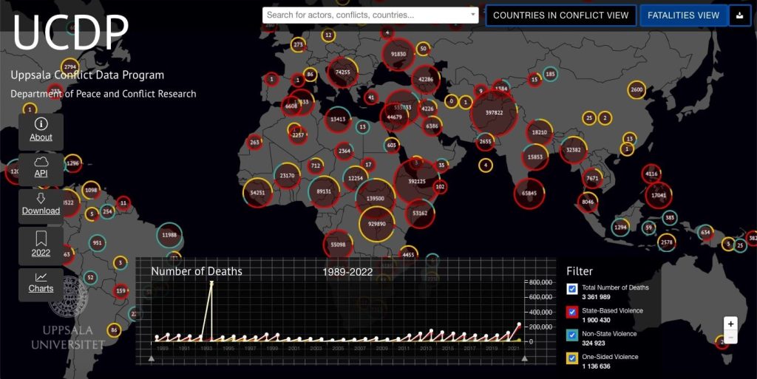Select the 4116 fatalities cluster
This screenshot has width=757, height=379.
pos(651,174)
